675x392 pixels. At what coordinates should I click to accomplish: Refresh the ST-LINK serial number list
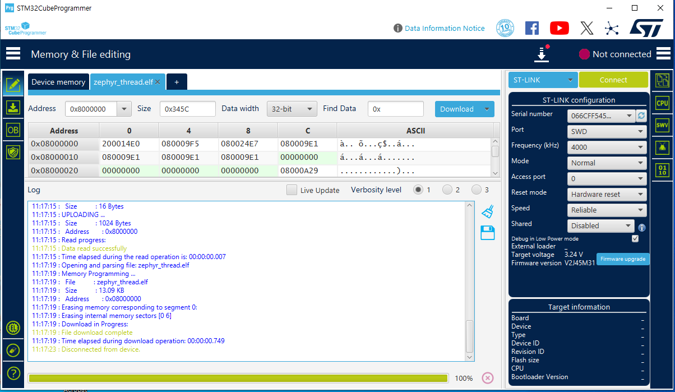tap(641, 116)
